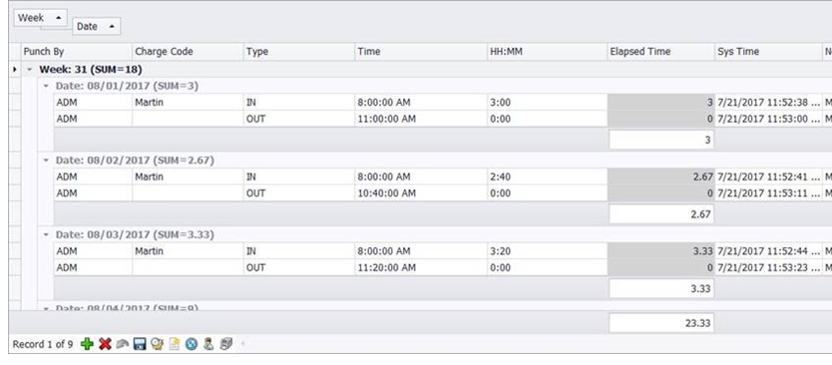Click the red X delete record icon
The width and height of the screenshot is (832, 365).
[105, 344]
